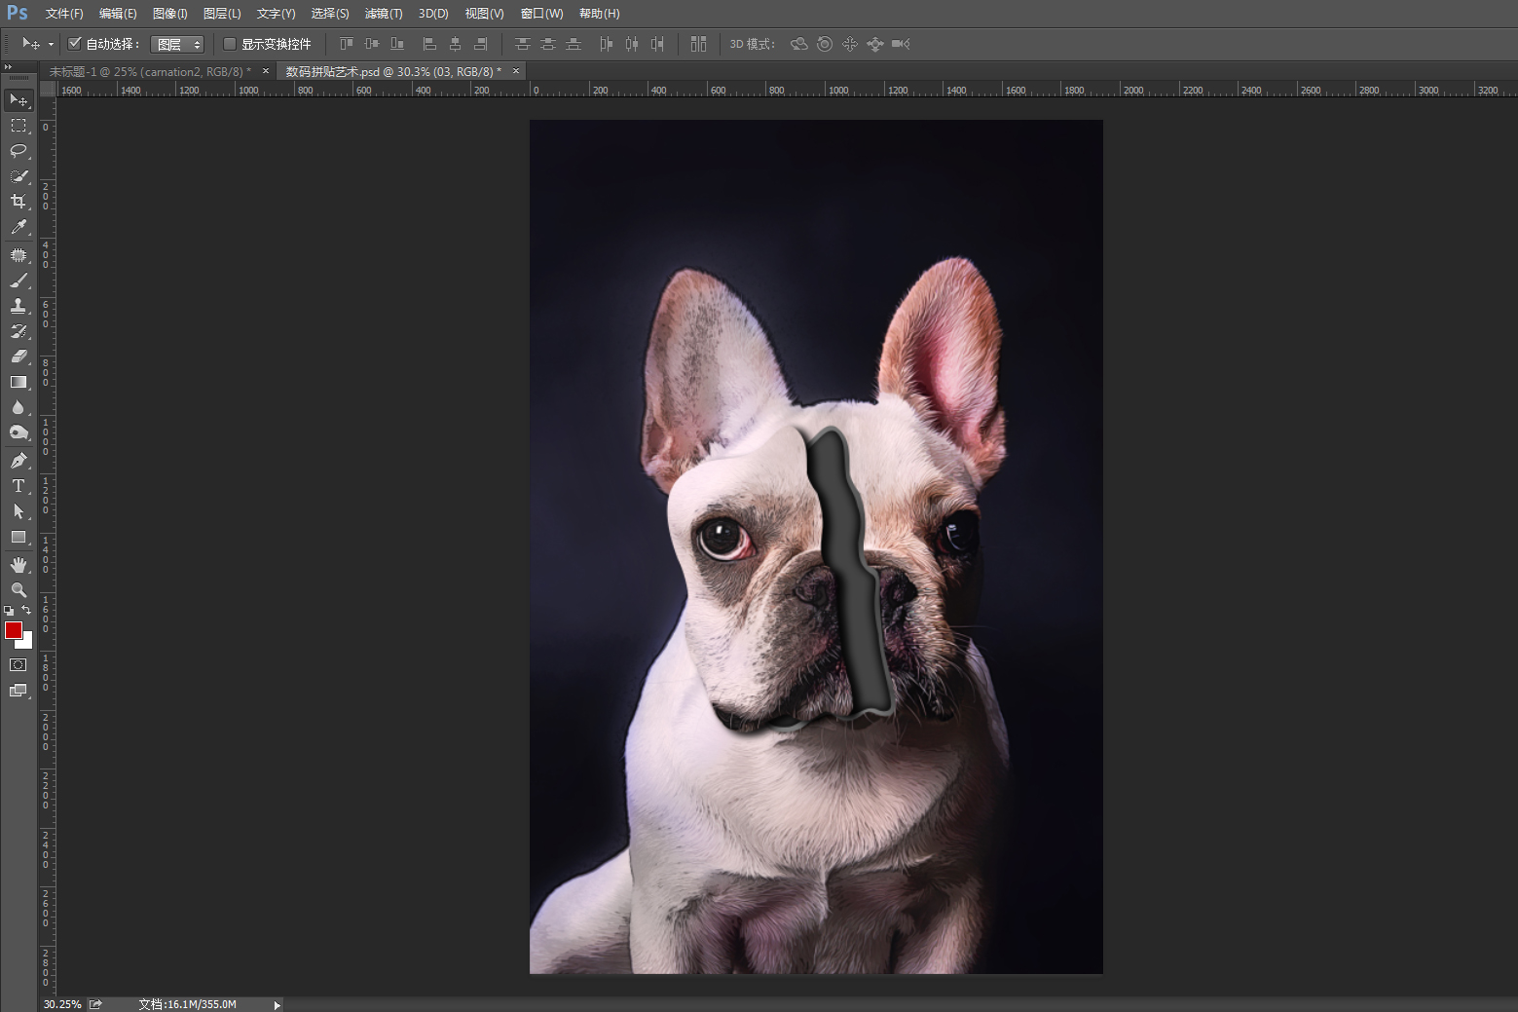Select the Crop tool

coord(18,202)
